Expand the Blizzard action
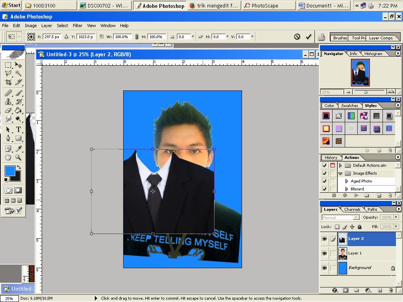The image size is (403, 302). tap(346, 189)
